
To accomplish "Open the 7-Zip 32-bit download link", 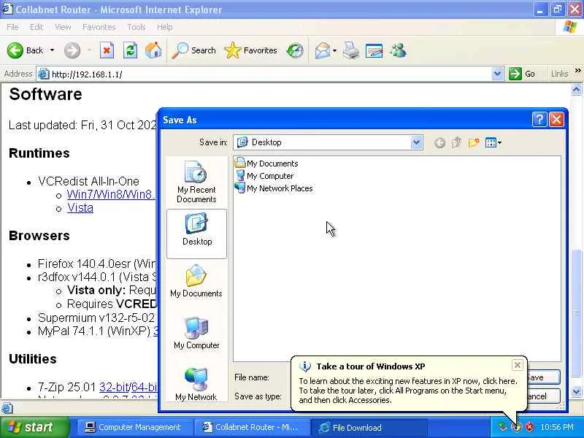I will 114,388.
